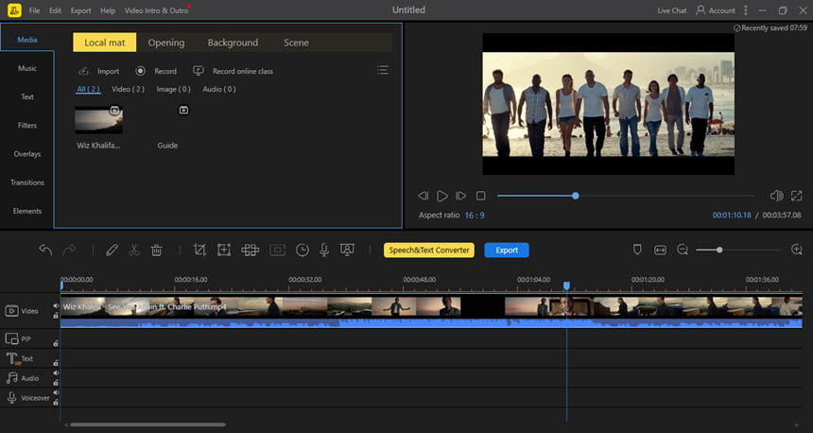Viewport: 813px width, 433px height.
Task: Click the timeline Zoom out magnifier
Action: (x=683, y=250)
